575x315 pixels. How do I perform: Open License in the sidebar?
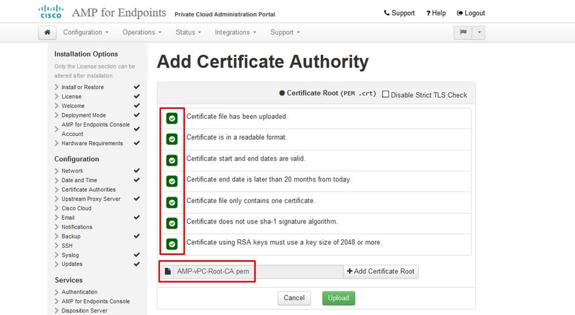point(71,97)
